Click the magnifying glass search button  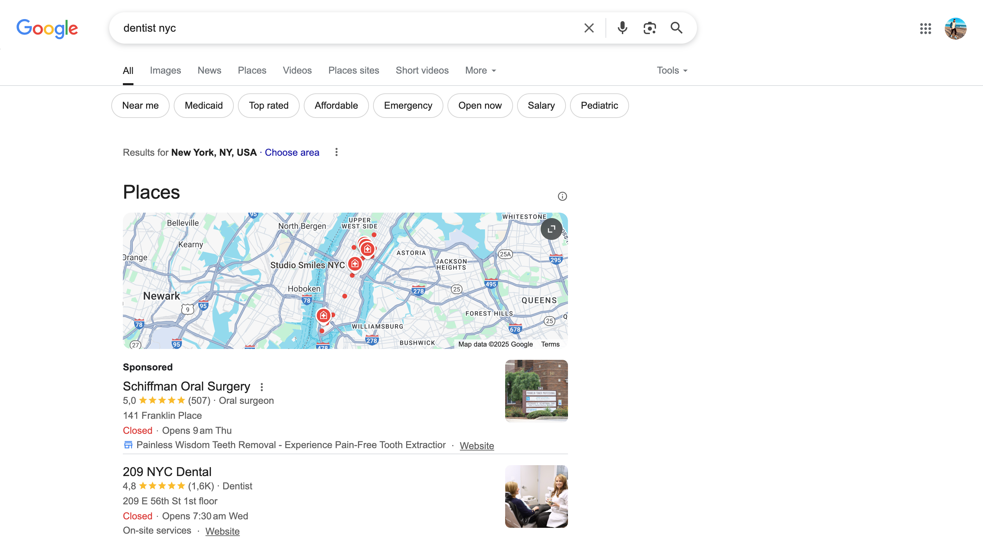coord(676,28)
